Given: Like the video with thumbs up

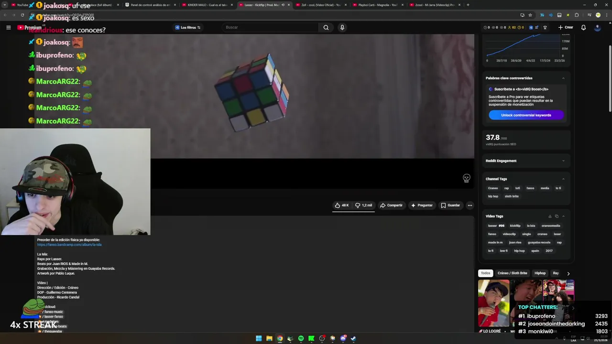Looking at the screenshot, I should 342,205.
